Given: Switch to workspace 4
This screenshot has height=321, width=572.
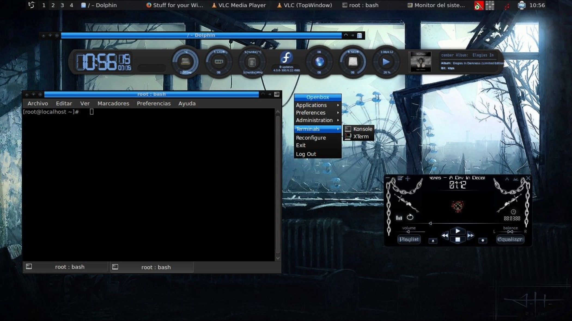Looking at the screenshot, I should pyautogui.click(x=71, y=5).
